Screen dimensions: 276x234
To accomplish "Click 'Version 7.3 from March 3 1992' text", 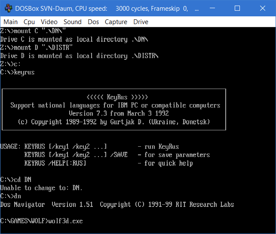I will [x=119, y=114].
